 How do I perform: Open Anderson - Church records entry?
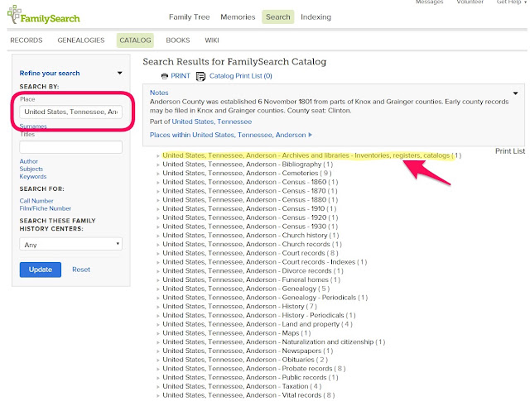252,244
